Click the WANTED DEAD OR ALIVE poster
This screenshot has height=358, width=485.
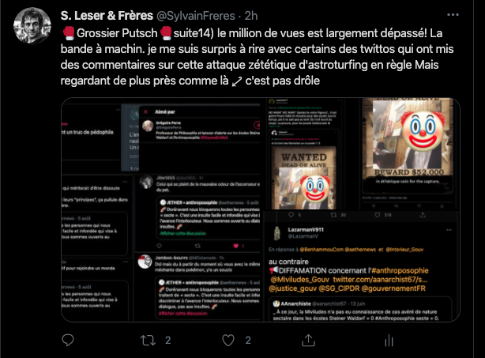tap(304, 179)
